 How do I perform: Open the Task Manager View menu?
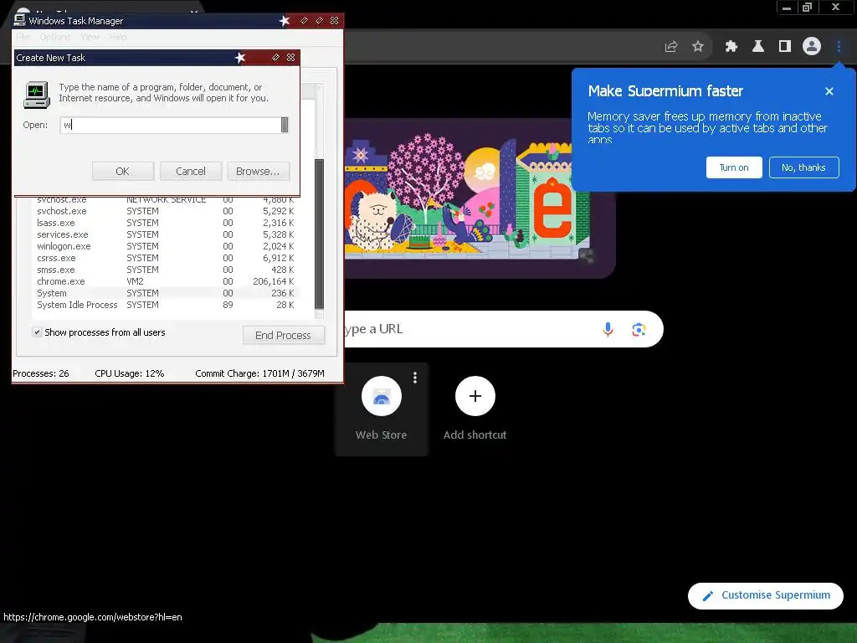pos(90,37)
